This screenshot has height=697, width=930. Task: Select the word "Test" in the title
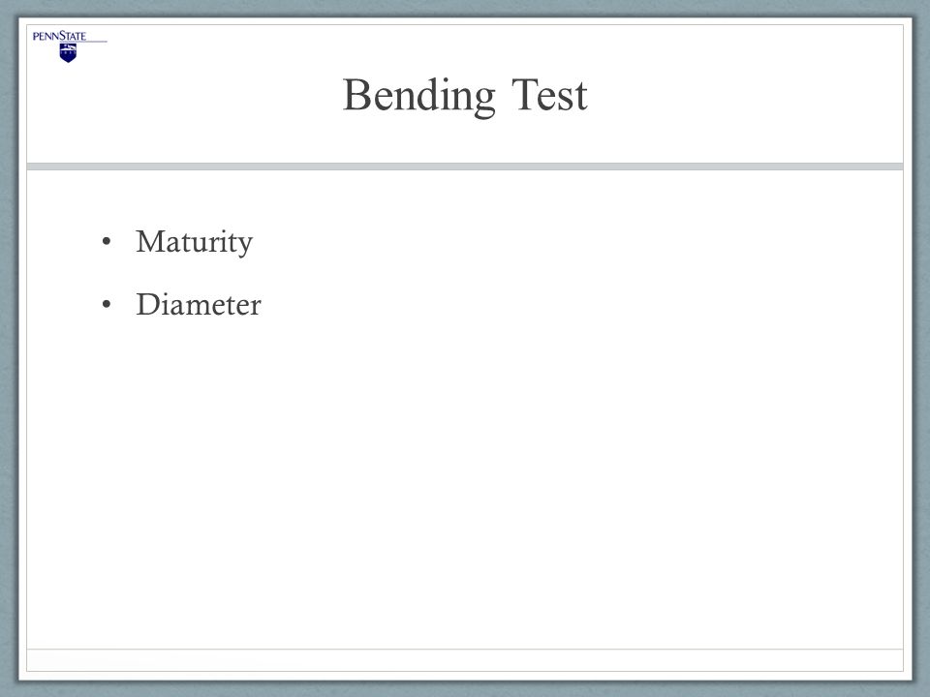[550, 95]
